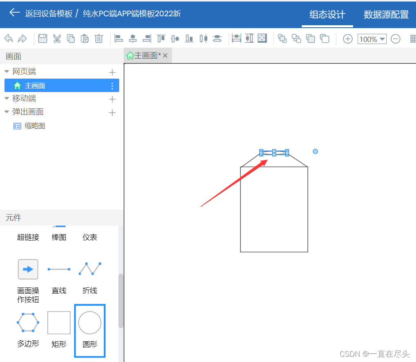Open the 缩略图 popup screen
This screenshot has width=416, height=362.
pyautogui.click(x=35, y=126)
